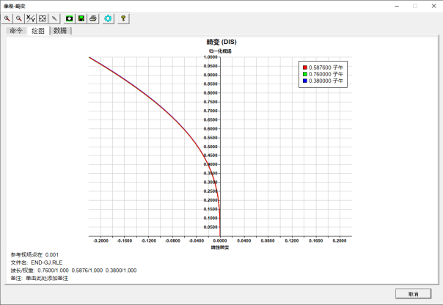Click the blue 0.380000 legend swatch
Screen dimensions: 443x305
coord(305,81)
